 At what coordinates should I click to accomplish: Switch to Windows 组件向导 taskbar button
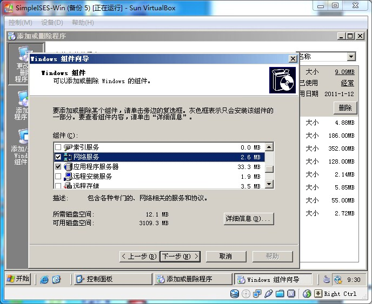pyautogui.click(x=273, y=280)
